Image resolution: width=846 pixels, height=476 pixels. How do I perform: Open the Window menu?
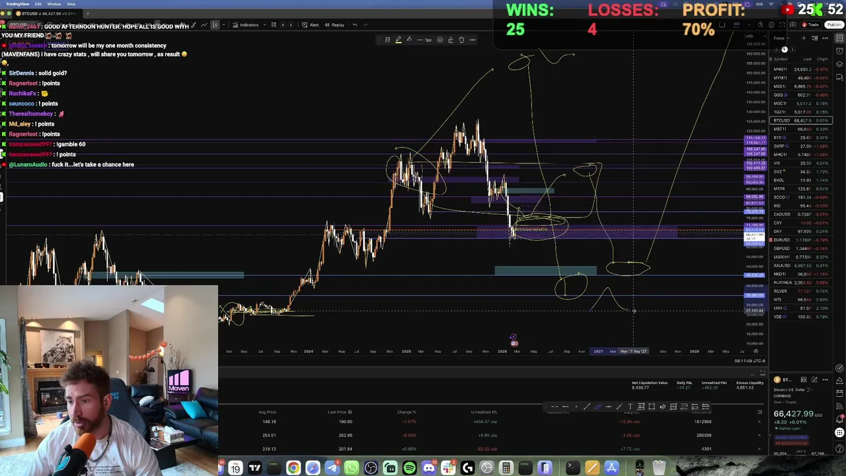click(54, 4)
